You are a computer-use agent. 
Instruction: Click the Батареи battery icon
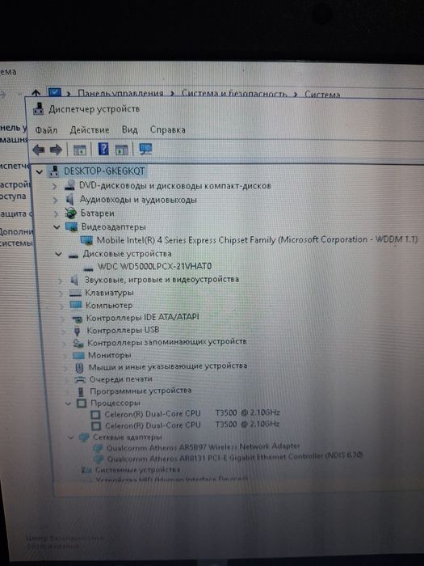[x=71, y=213]
